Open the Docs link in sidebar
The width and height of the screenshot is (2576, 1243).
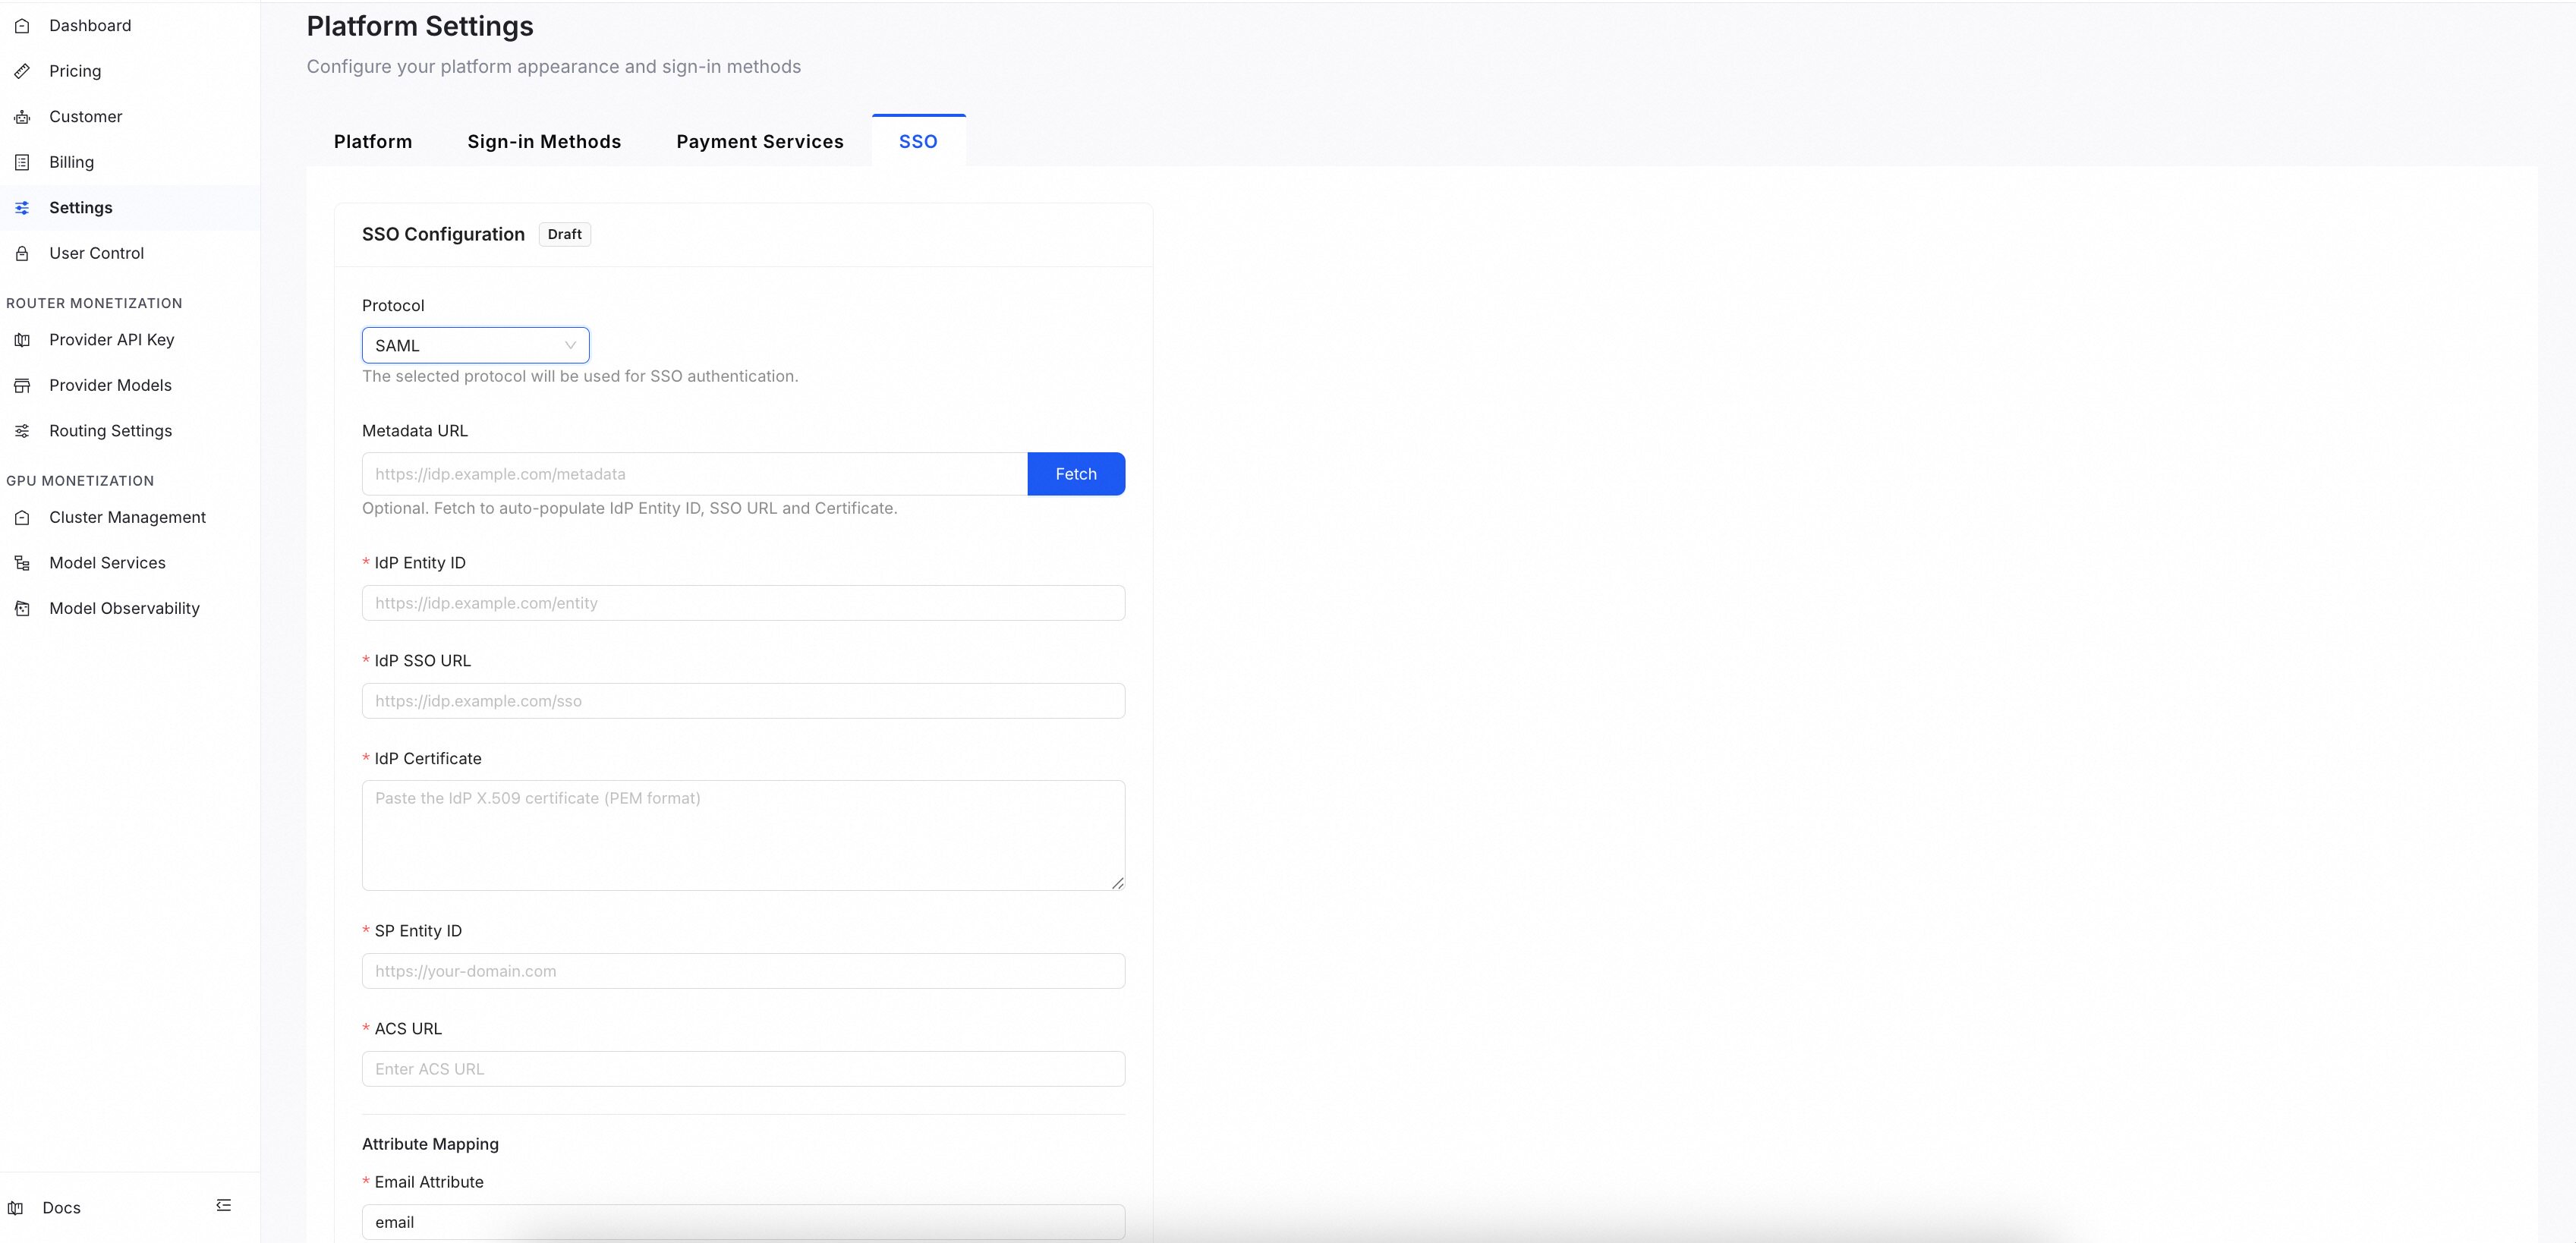point(61,1208)
